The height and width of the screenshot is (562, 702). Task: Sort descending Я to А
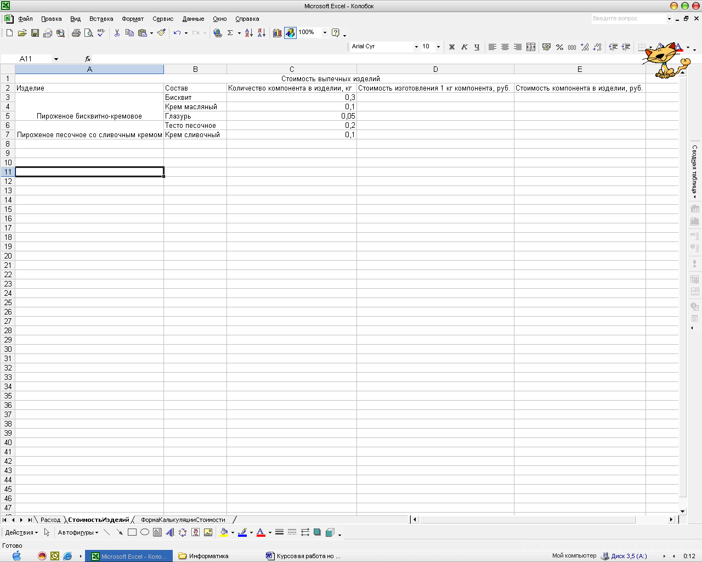pos(262,33)
